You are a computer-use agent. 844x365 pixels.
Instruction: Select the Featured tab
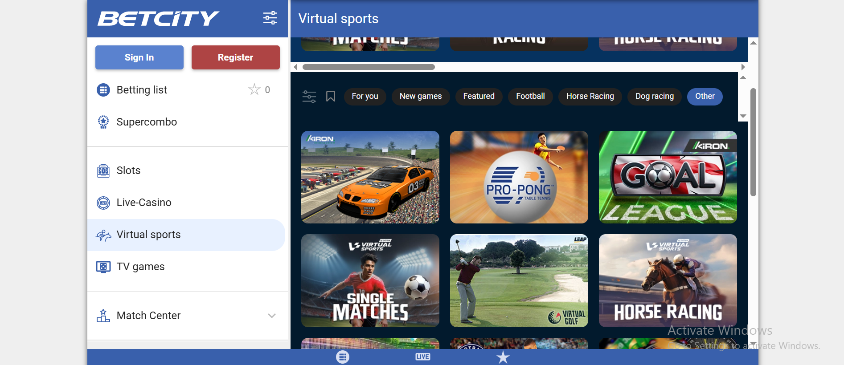pyautogui.click(x=479, y=97)
